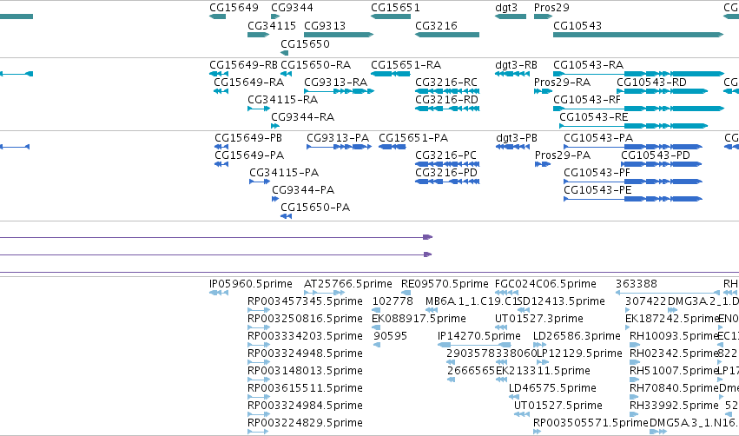Select the CG34115 gene label
Screen dimensions: 739x436
pos(272,25)
